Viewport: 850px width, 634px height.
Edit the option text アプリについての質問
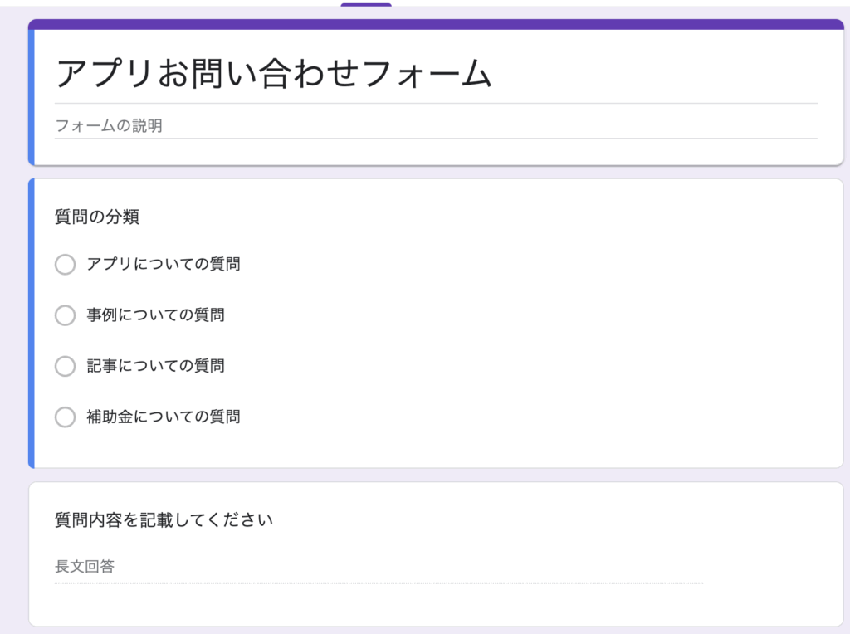[x=164, y=265]
